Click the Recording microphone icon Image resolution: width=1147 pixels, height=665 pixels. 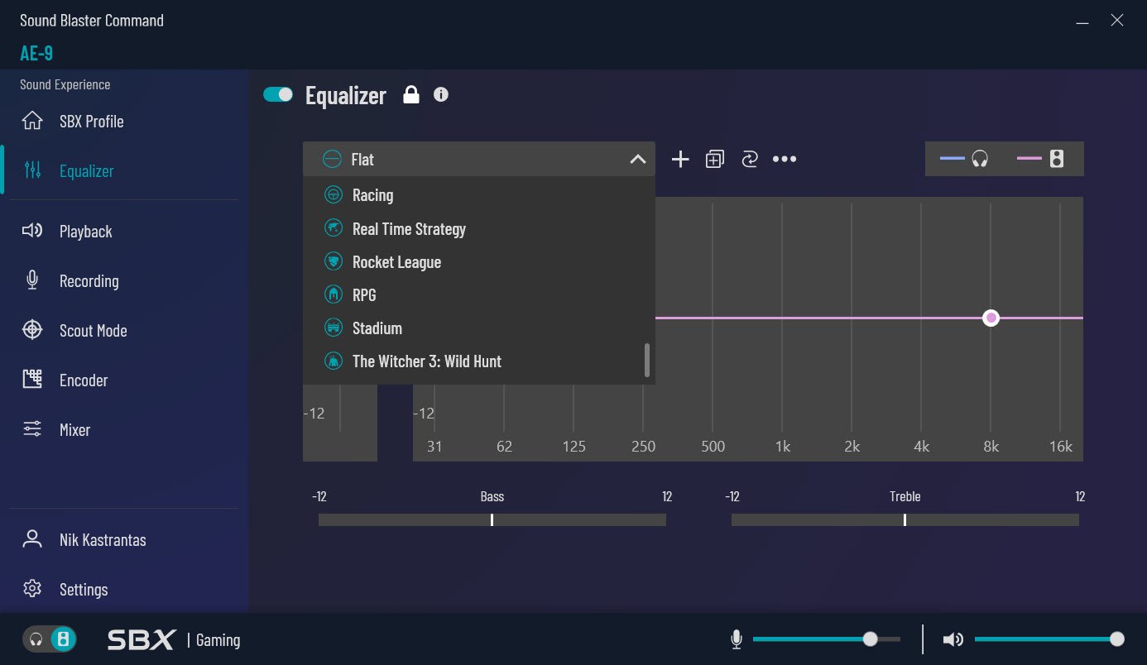pos(32,280)
